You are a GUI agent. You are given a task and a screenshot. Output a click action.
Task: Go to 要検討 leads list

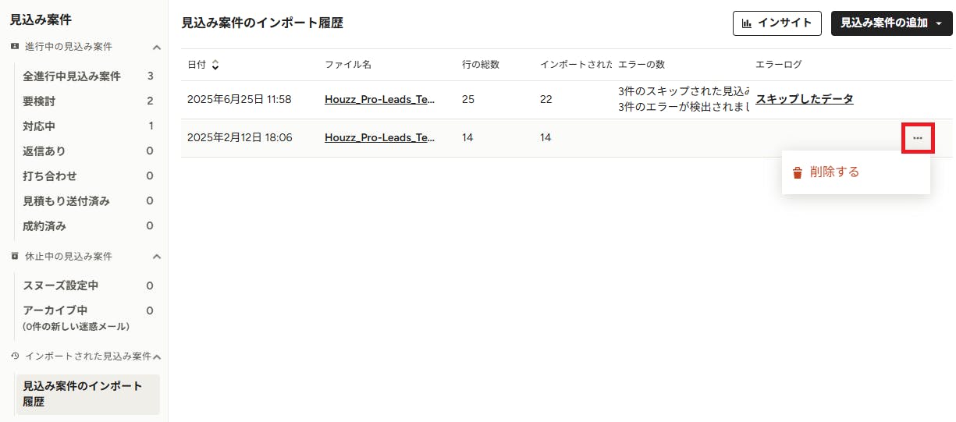pyautogui.click(x=39, y=101)
